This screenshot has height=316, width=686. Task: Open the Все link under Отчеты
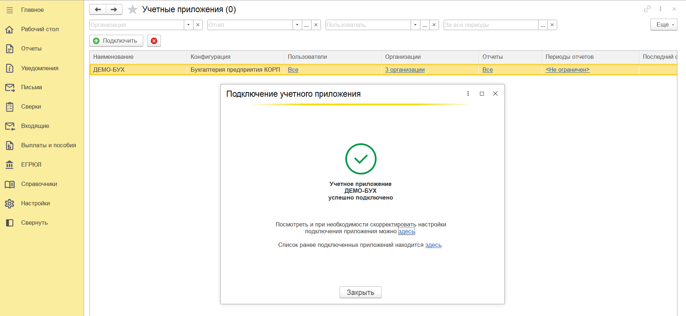(487, 70)
